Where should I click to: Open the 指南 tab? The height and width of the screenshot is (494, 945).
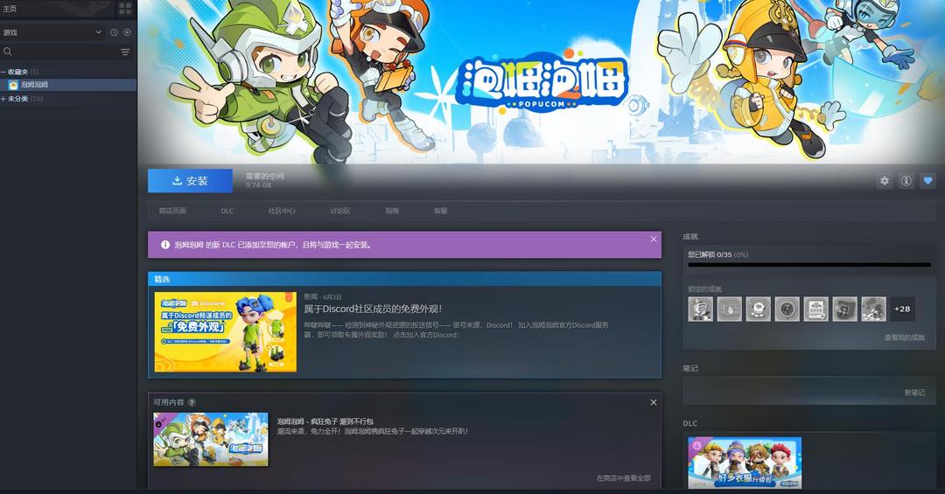392,211
